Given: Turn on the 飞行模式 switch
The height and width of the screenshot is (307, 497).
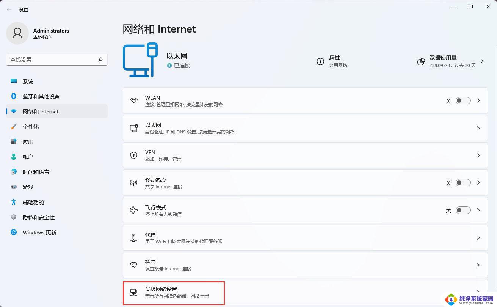Looking at the screenshot, I should pos(463,210).
